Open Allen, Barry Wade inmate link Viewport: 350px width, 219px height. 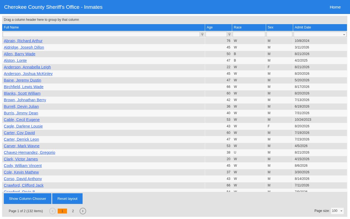point(20,54)
